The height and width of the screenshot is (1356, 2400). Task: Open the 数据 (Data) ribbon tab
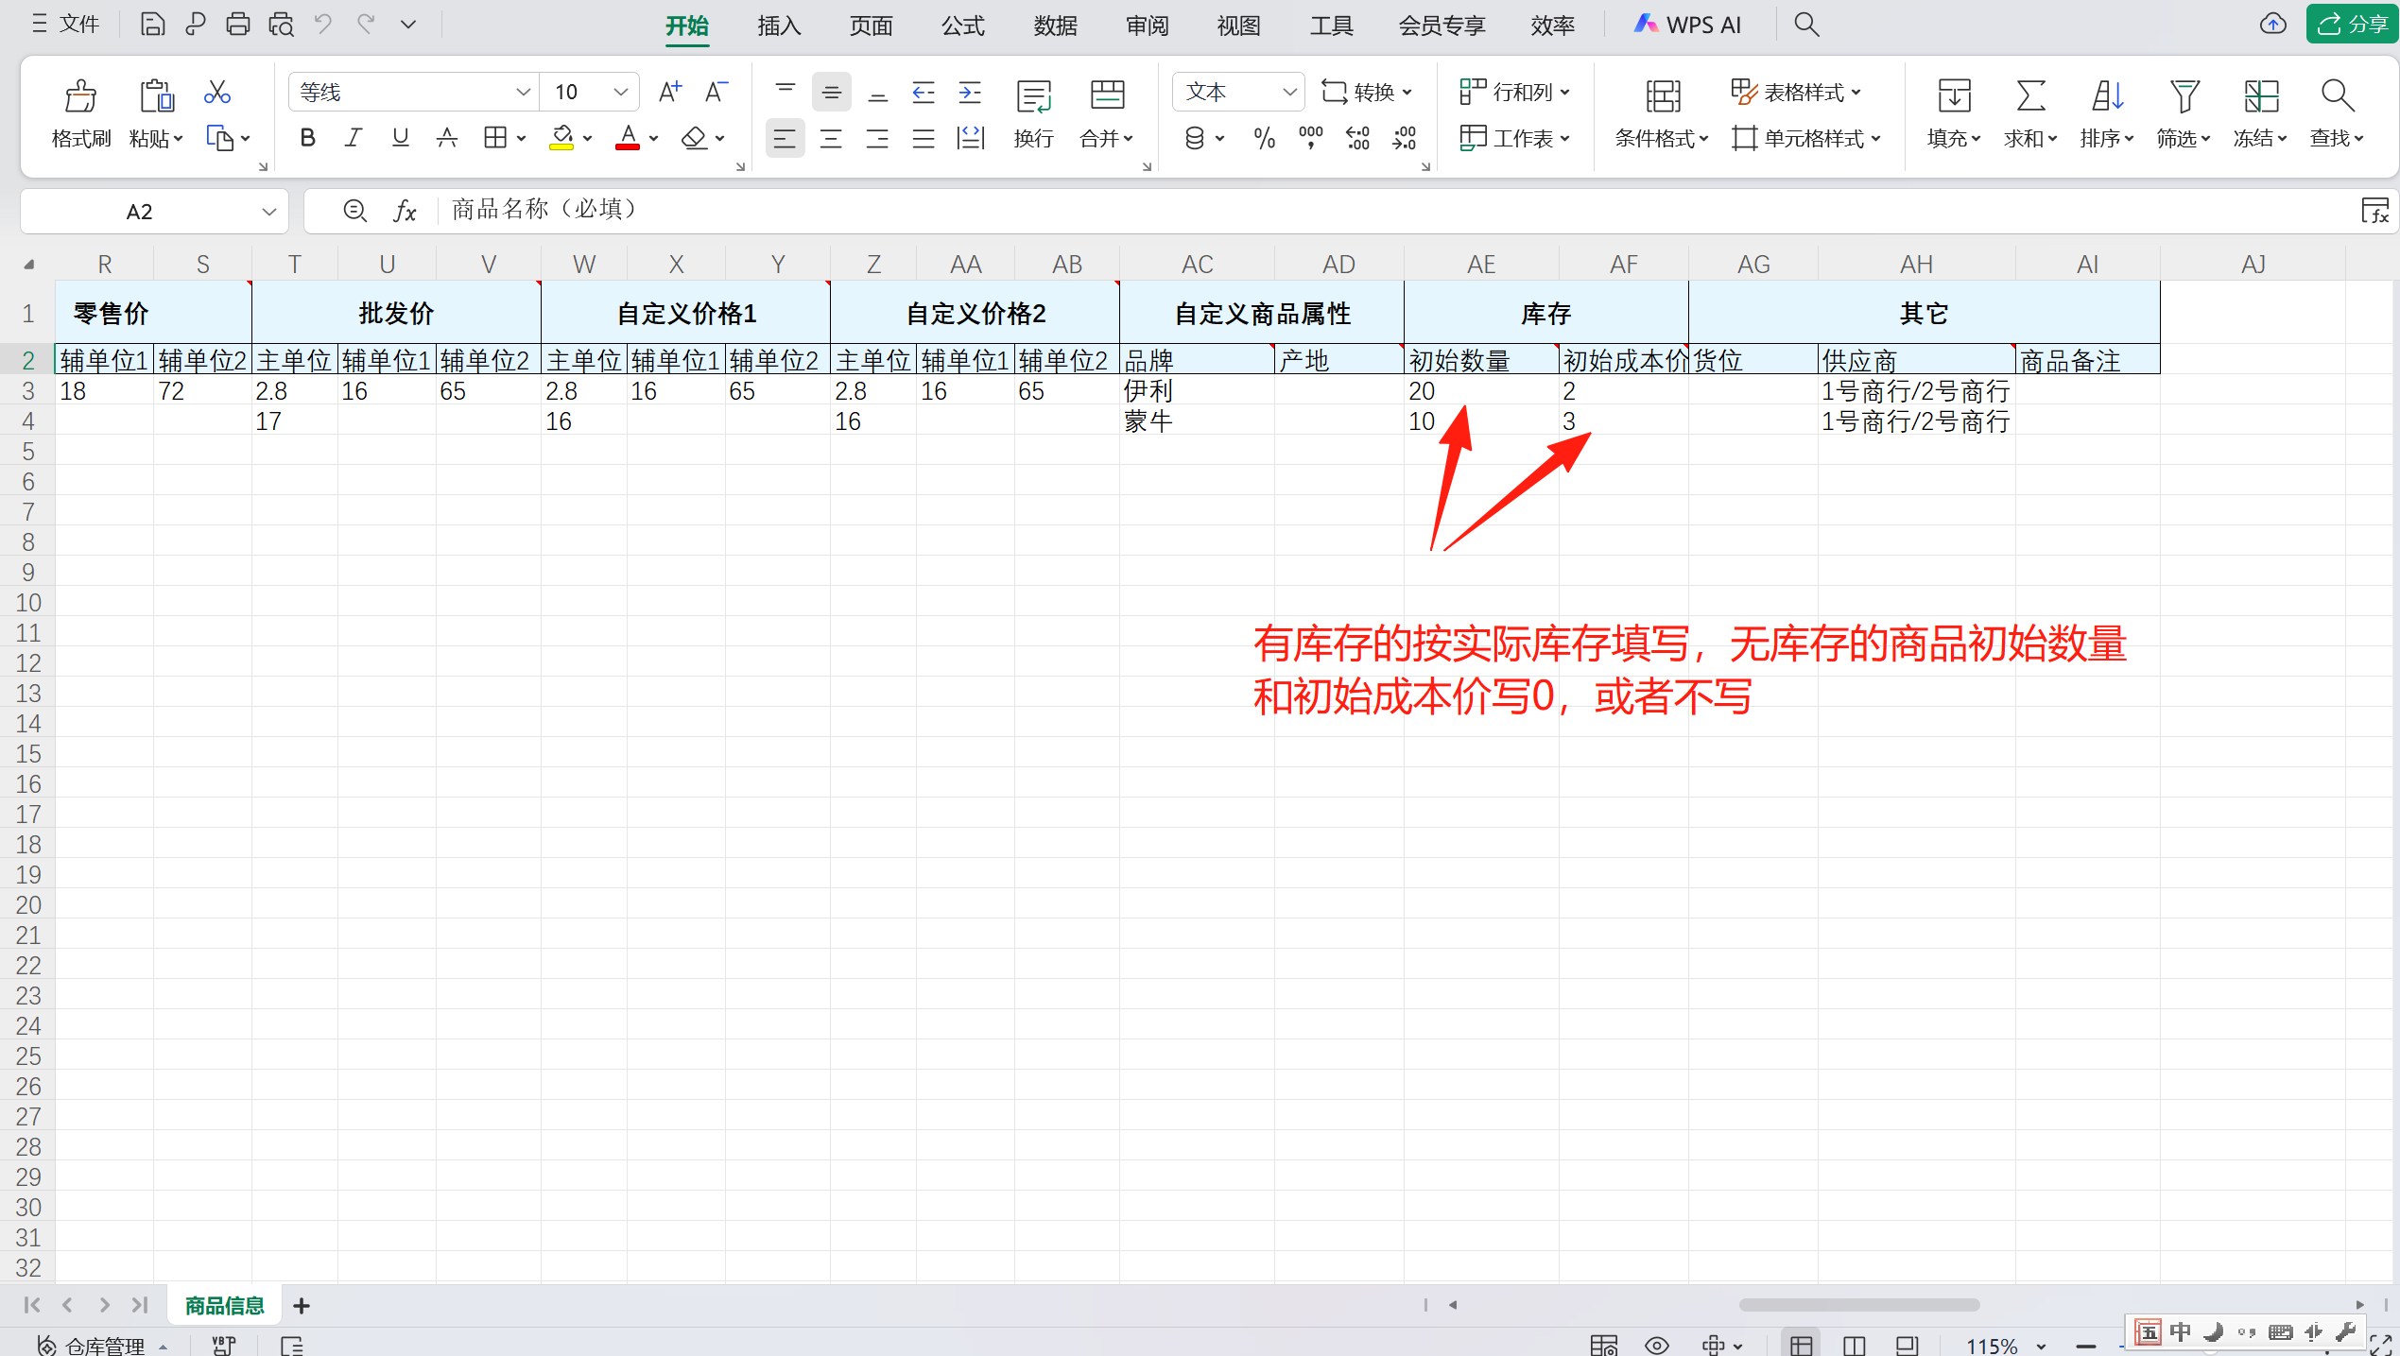click(1055, 26)
